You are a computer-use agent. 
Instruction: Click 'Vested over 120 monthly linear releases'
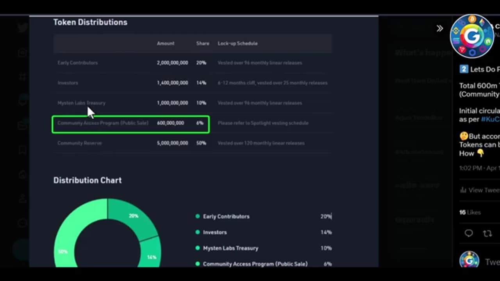click(261, 143)
